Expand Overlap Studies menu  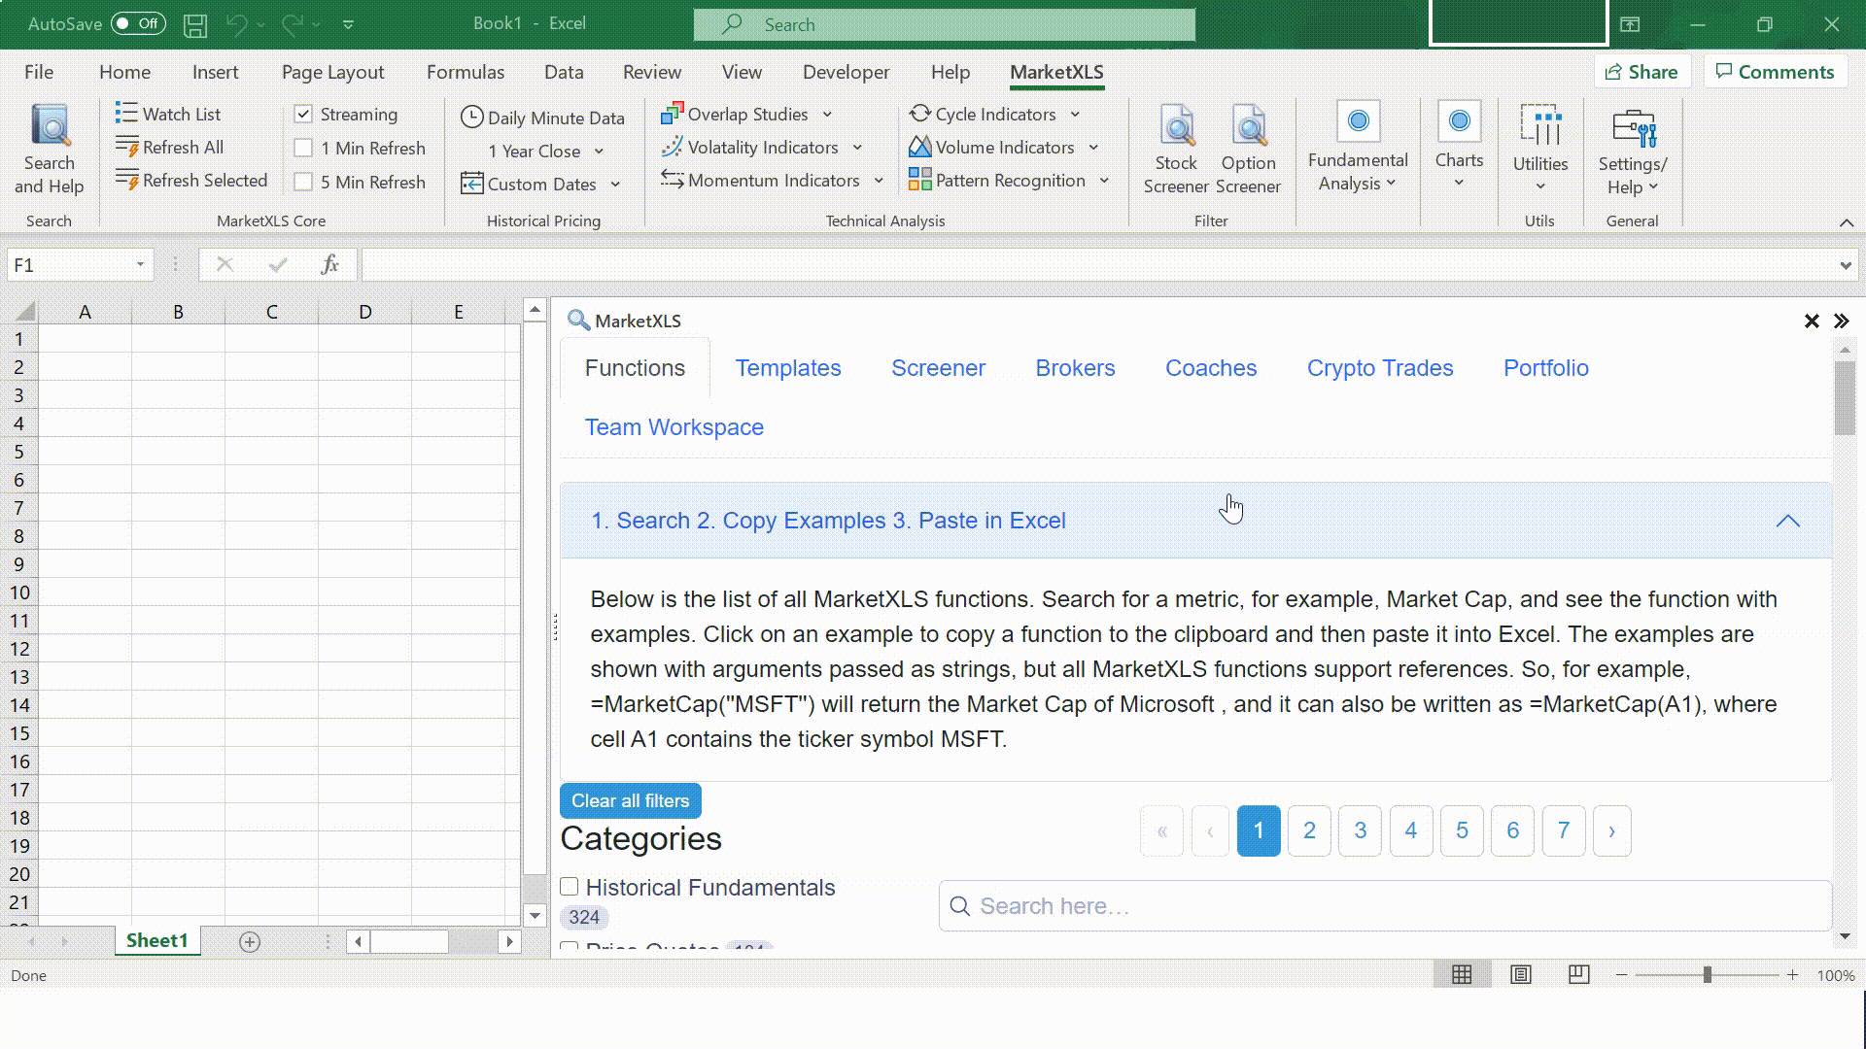[827, 115]
